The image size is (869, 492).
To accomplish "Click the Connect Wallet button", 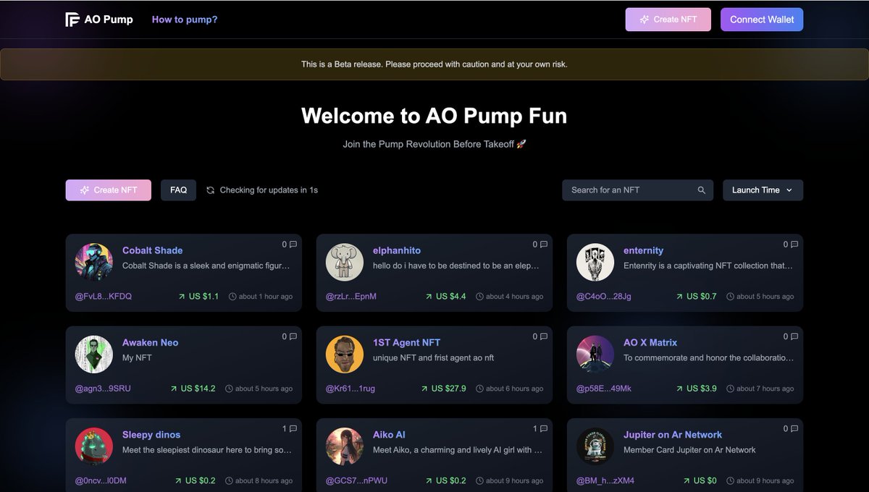I will [x=762, y=20].
